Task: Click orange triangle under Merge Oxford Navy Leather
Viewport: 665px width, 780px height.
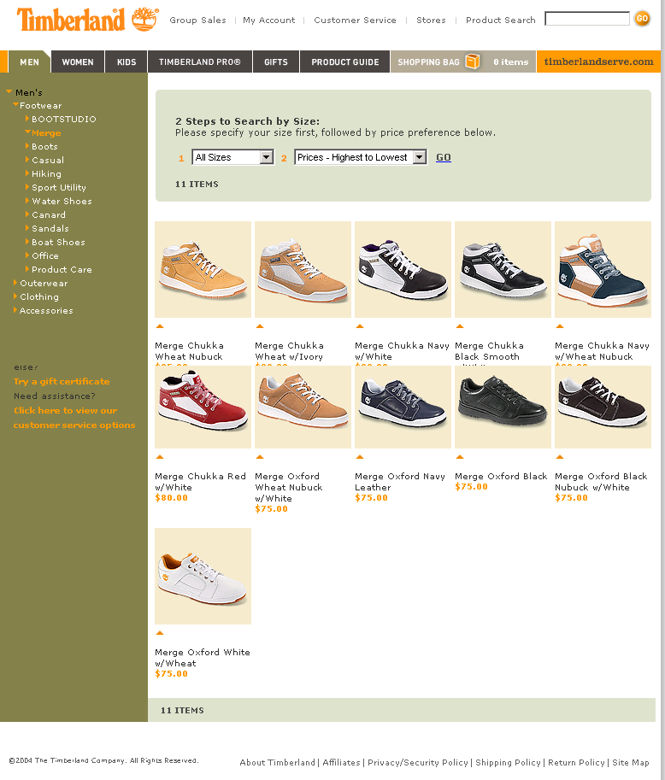Action: pos(360,457)
